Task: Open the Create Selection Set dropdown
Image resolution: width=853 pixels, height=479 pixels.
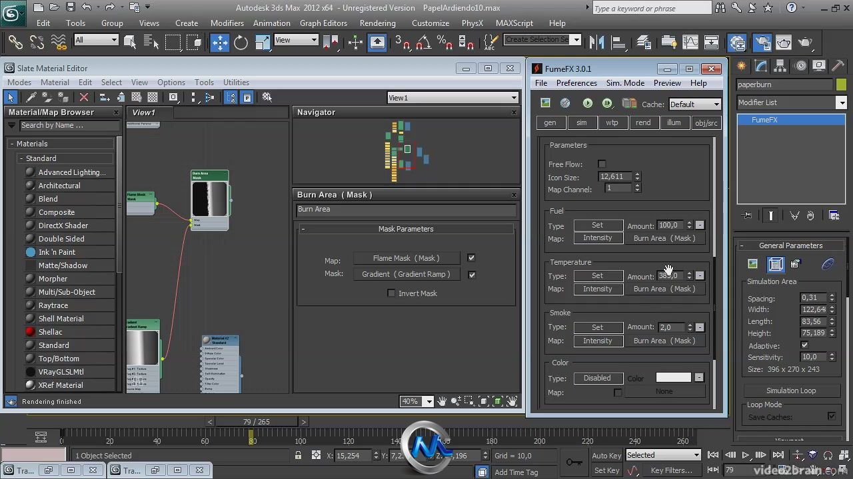Action: point(542,39)
